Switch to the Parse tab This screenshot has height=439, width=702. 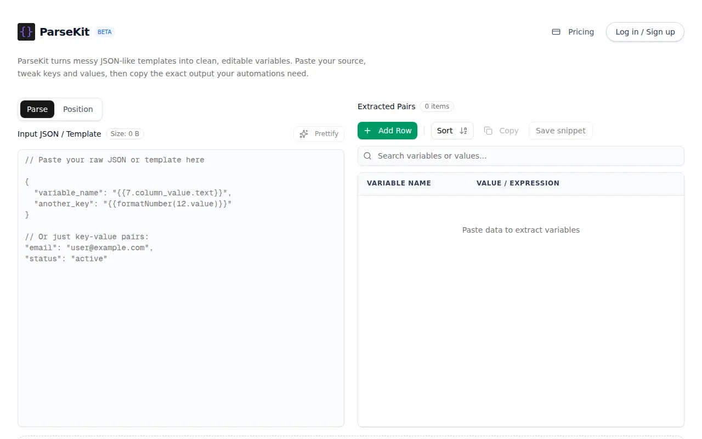click(x=37, y=109)
